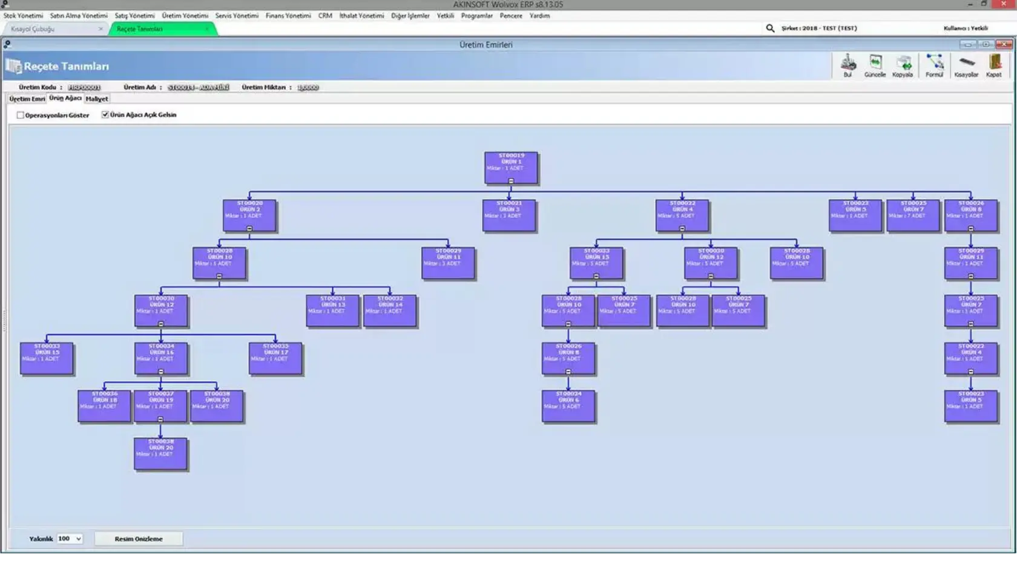Collapse the ST00034 ÜRÜN 16 branch
1017x572 pixels.
click(x=160, y=372)
